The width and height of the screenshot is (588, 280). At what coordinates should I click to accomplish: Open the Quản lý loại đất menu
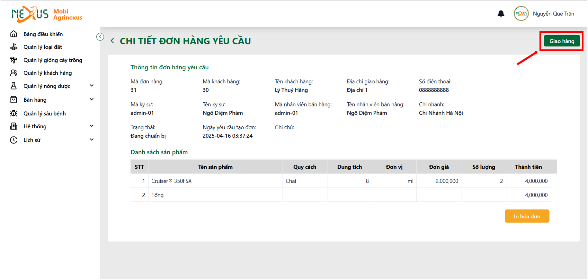tap(43, 47)
